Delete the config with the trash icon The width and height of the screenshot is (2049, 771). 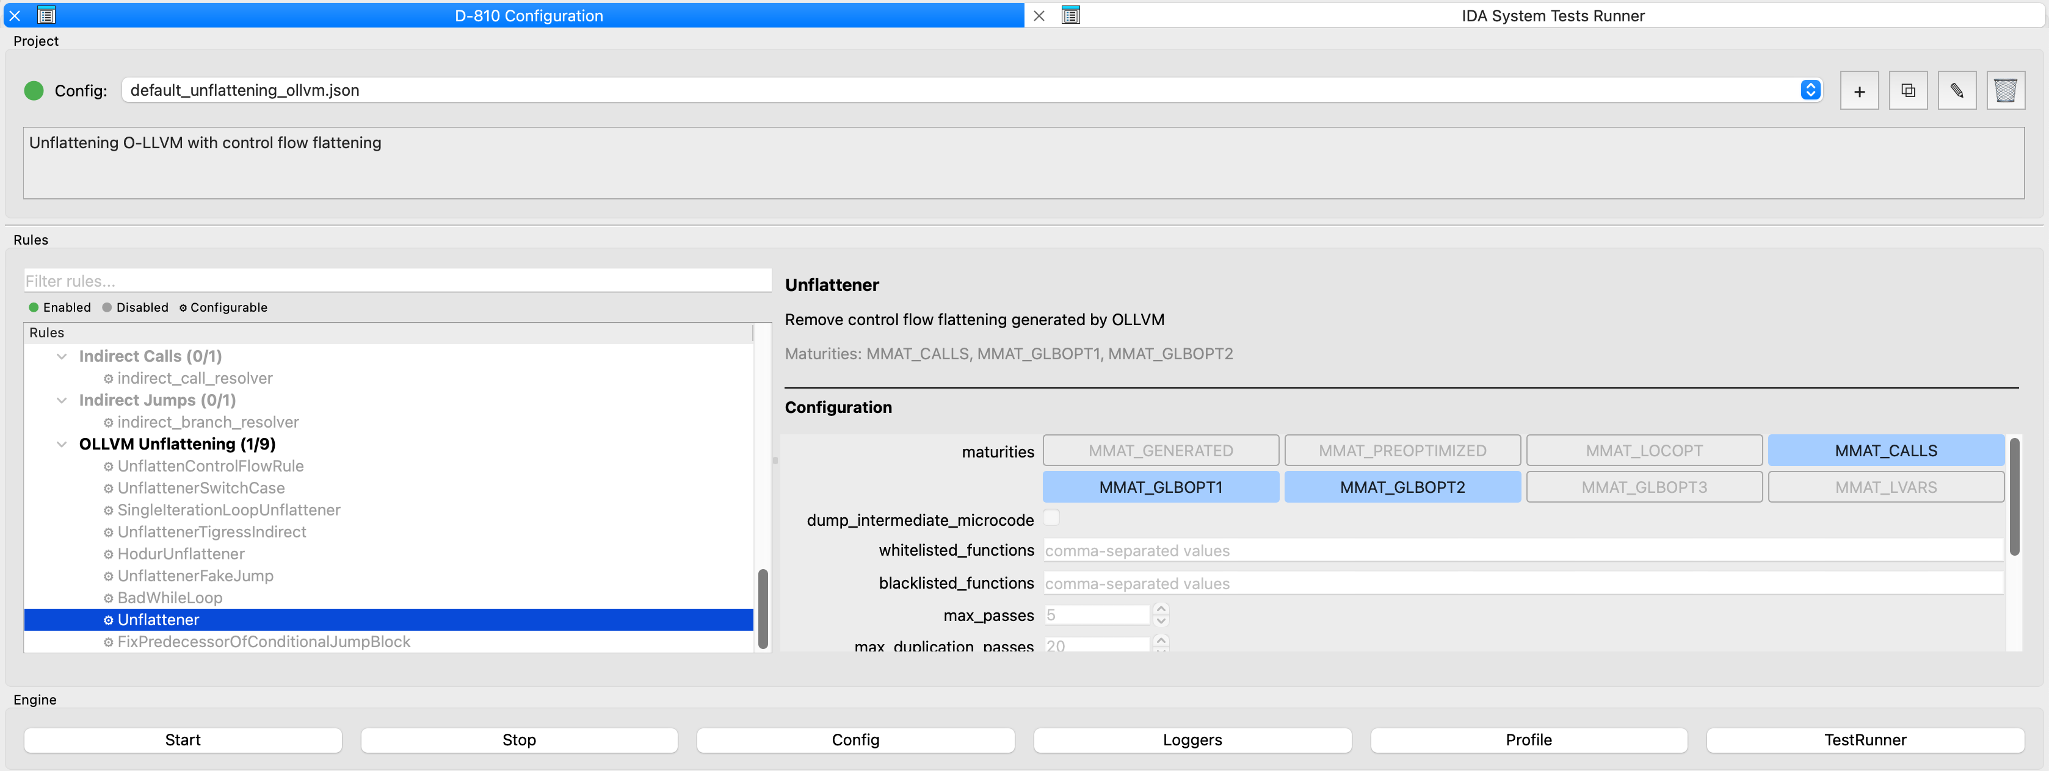tap(2006, 90)
